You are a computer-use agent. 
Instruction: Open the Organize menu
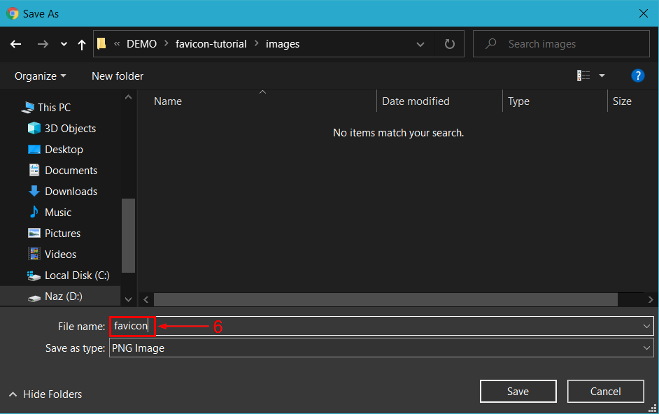(40, 76)
